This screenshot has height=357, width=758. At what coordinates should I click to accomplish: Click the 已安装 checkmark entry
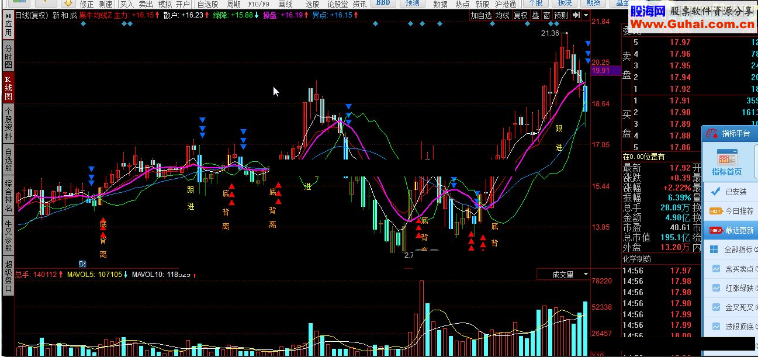(x=729, y=192)
